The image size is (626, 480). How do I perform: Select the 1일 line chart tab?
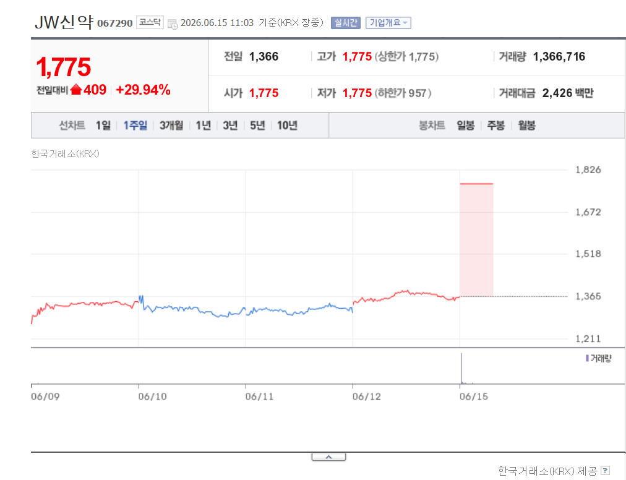pyautogui.click(x=103, y=126)
